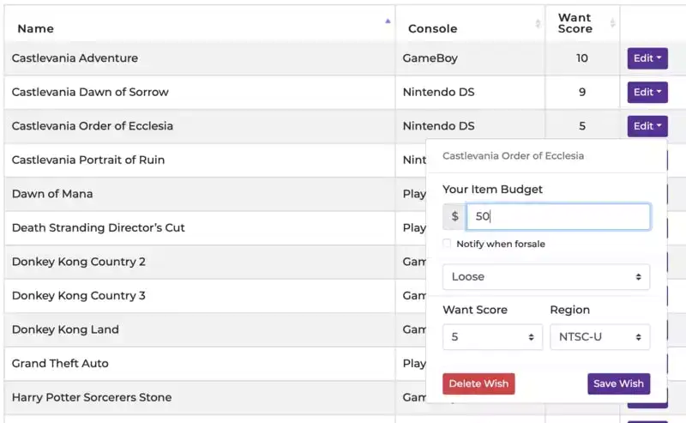Click popup title Castlevania Order of Ecclesia
The image size is (686, 423).
(513, 156)
